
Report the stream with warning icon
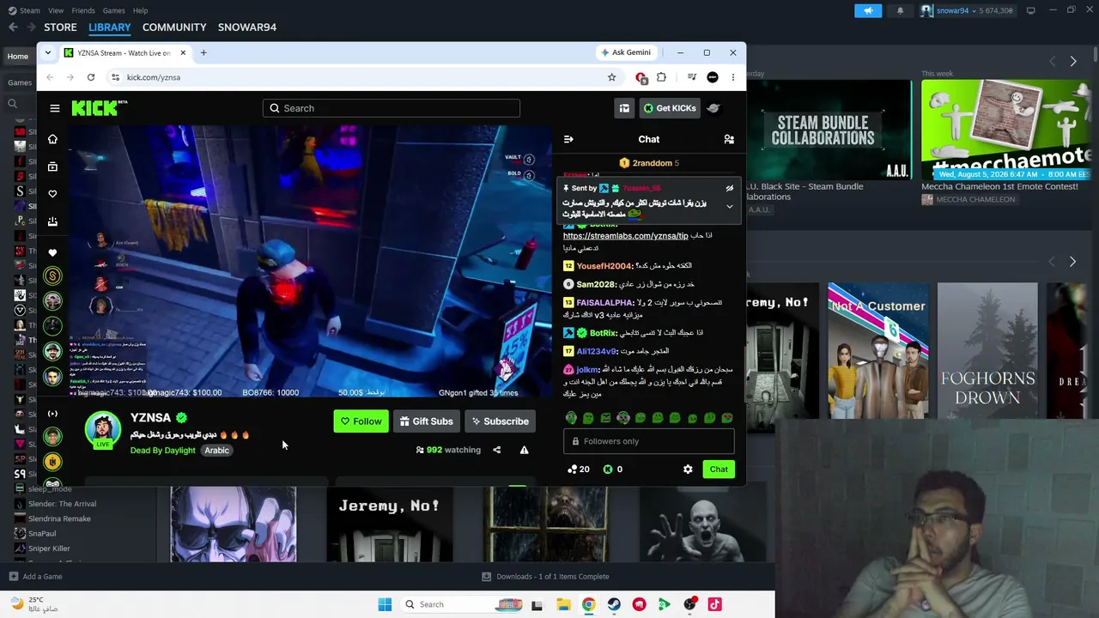pyautogui.click(x=524, y=450)
